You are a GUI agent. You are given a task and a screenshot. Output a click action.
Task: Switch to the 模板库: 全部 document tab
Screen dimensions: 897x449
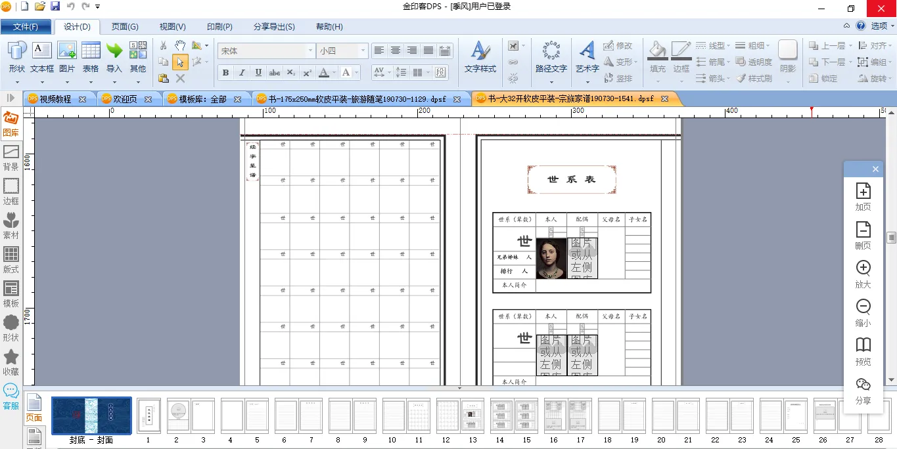pyautogui.click(x=204, y=99)
